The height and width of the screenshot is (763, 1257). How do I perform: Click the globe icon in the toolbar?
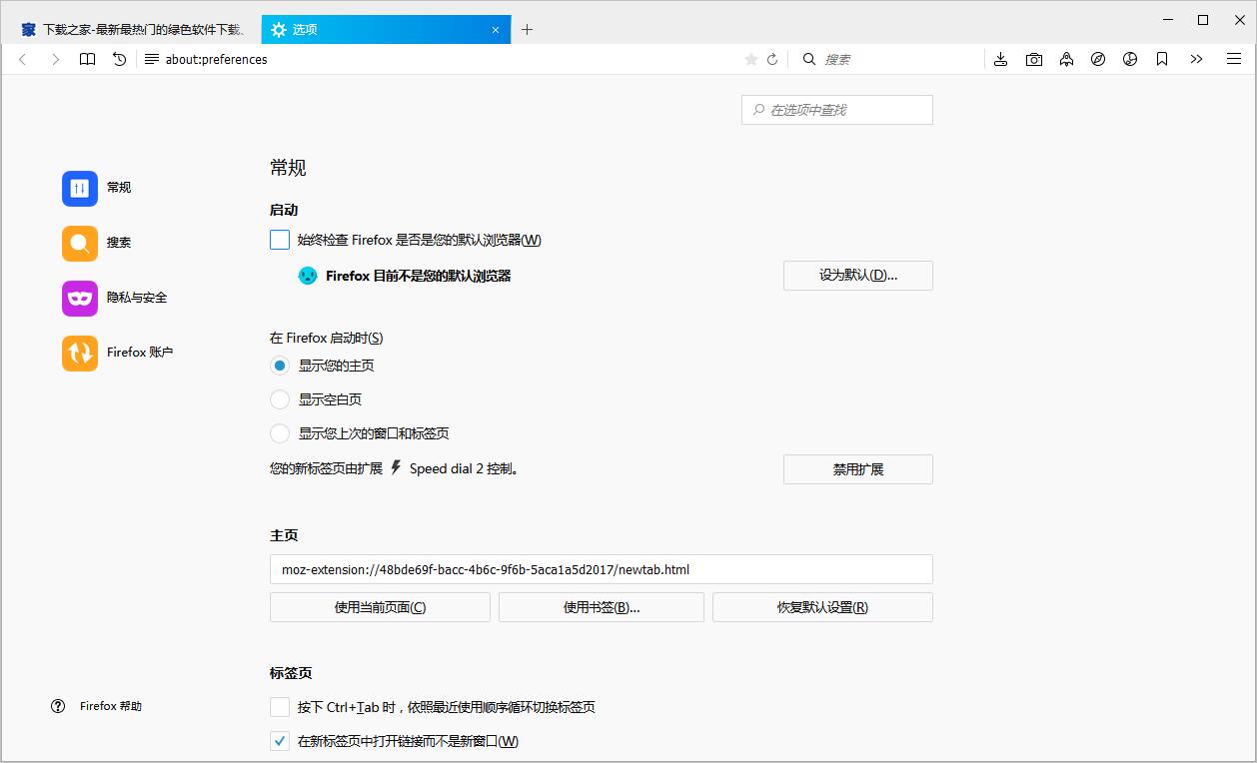tap(1130, 59)
